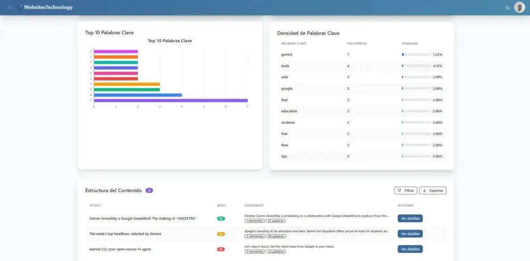The image size is (530, 261).
Task: Click the TÍTULO column header
Action: [95, 206]
